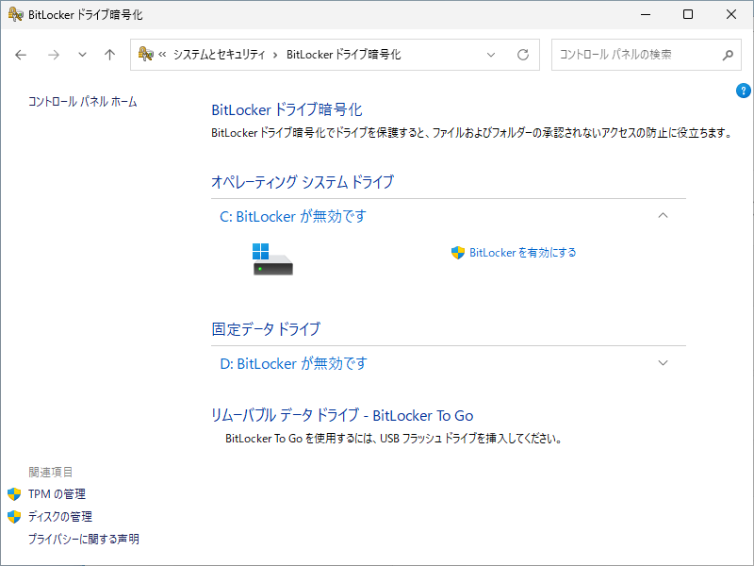Click the BitLocker icon in address bar
Image resolution: width=754 pixels, height=566 pixels.
145,54
